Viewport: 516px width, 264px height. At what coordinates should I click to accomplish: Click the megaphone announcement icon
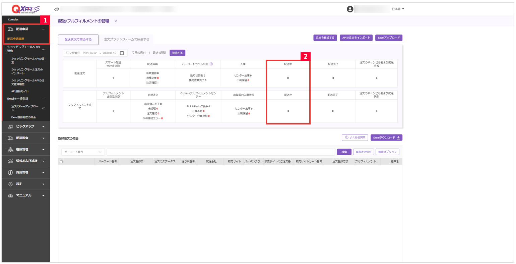56,9
